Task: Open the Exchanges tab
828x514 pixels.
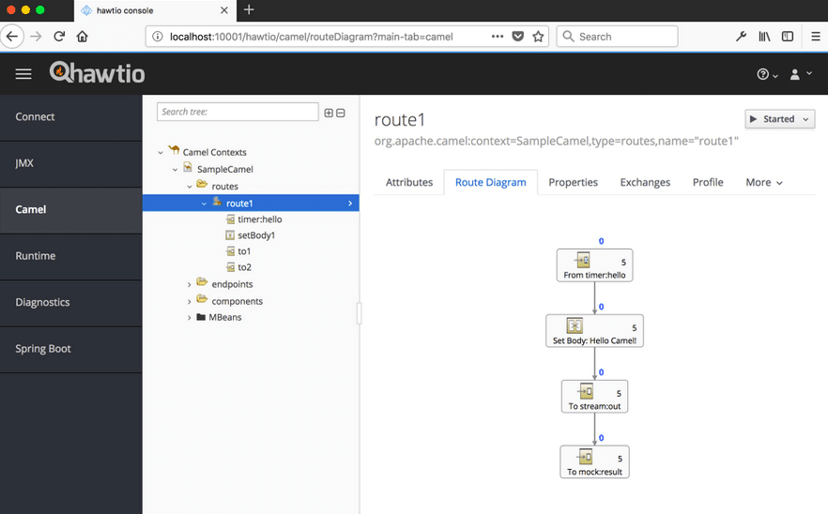Action: 645,182
